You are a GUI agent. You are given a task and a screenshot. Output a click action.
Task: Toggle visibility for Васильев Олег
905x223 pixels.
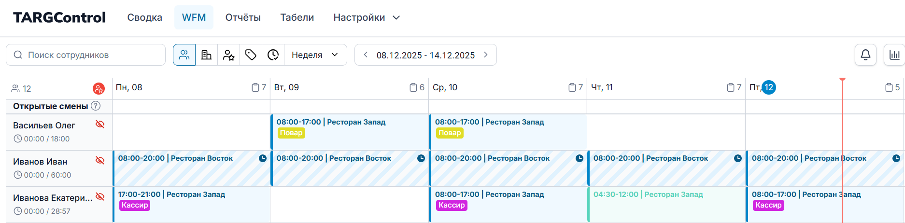click(x=100, y=125)
